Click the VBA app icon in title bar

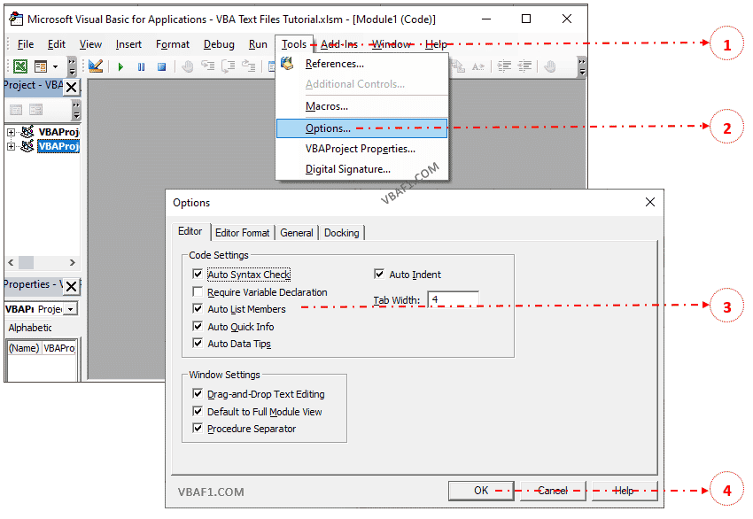click(x=16, y=19)
